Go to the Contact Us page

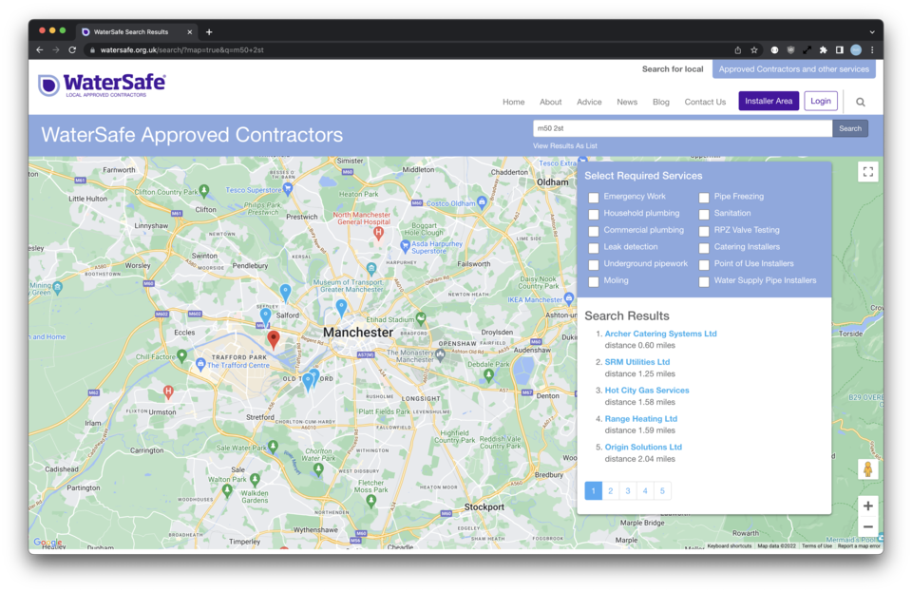coord(705,102)
